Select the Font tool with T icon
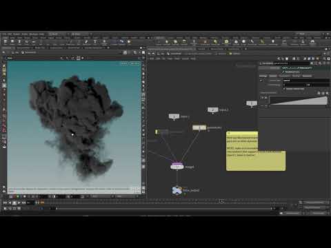This screenshot has height=248, width=331. click(x=95, y=42)
